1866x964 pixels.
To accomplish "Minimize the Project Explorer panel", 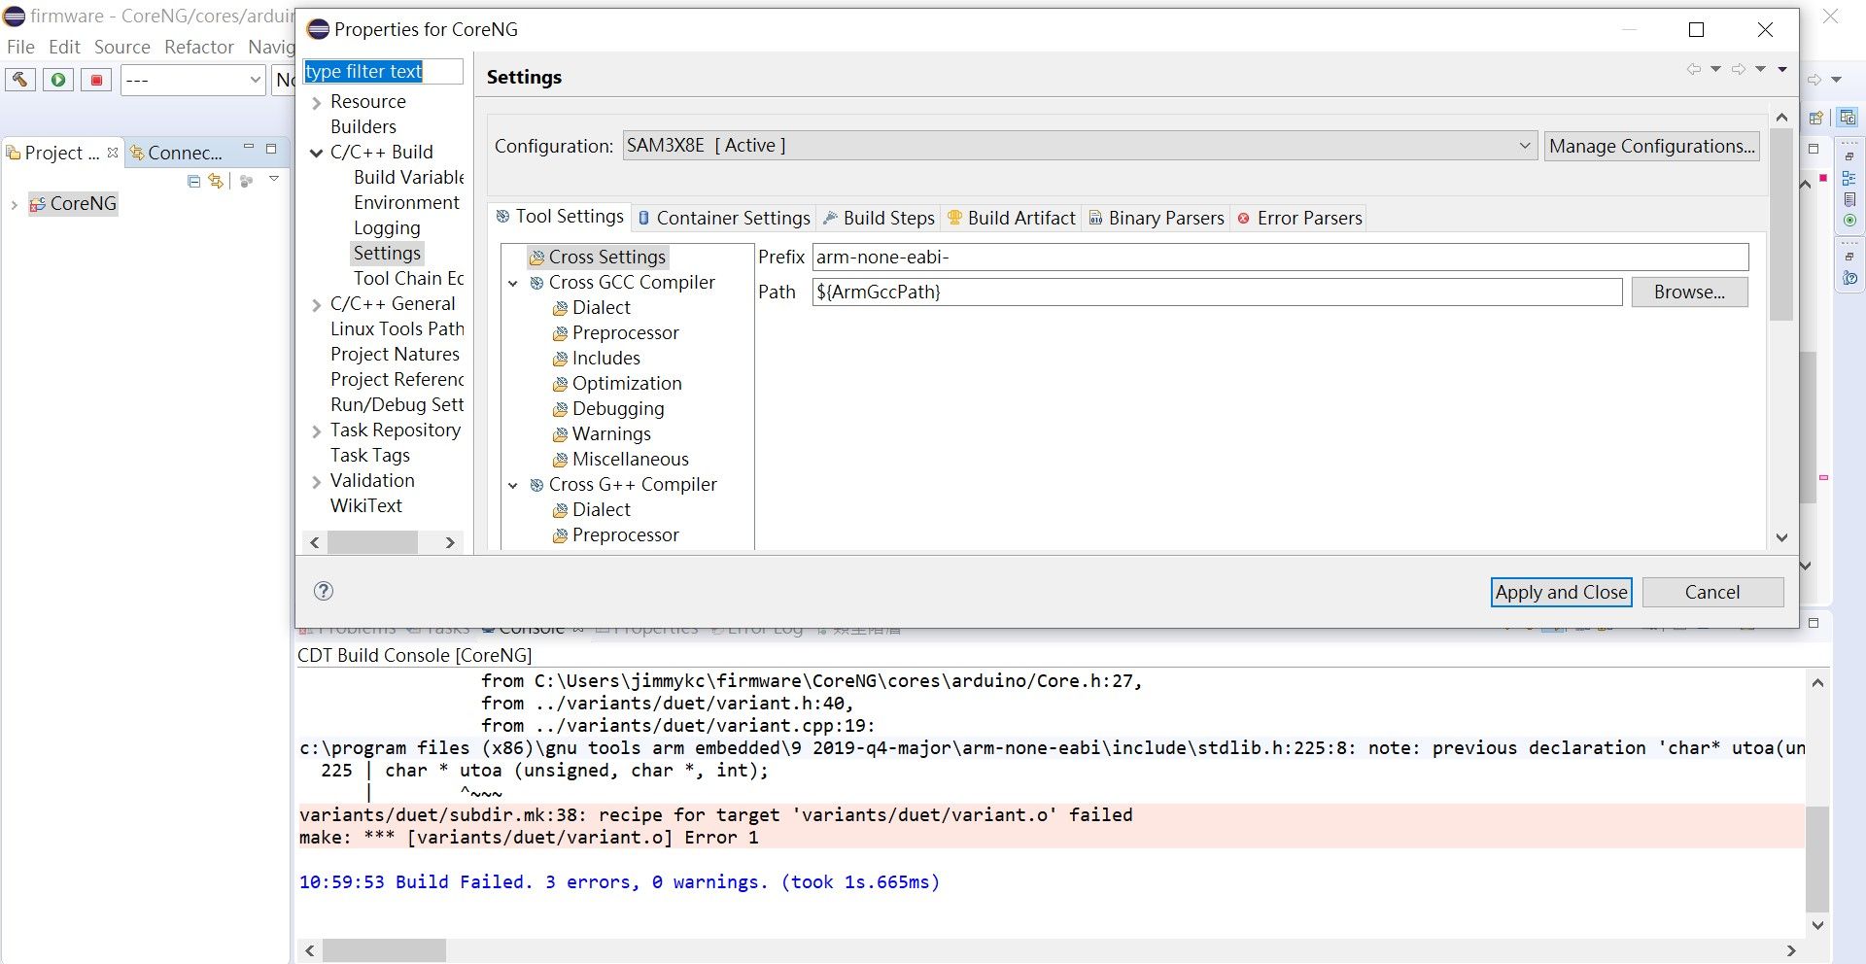I will (x=249, y=148).
